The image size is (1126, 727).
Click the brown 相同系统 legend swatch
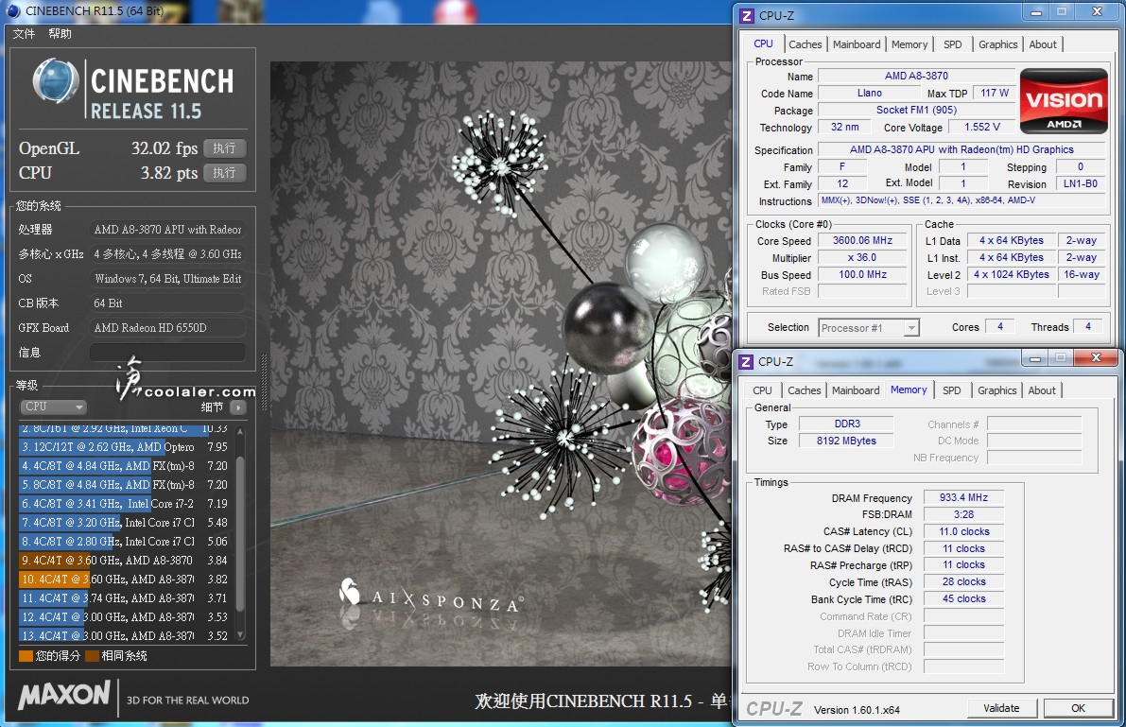92,656
